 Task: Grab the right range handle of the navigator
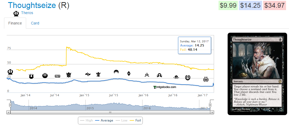(210, 105)
